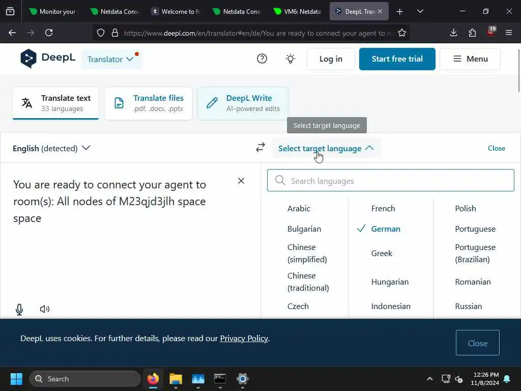Image resolution: width=521 pixels, height=391 pixels.
Task: Close the cookie banner
Action: coord(477,343)
